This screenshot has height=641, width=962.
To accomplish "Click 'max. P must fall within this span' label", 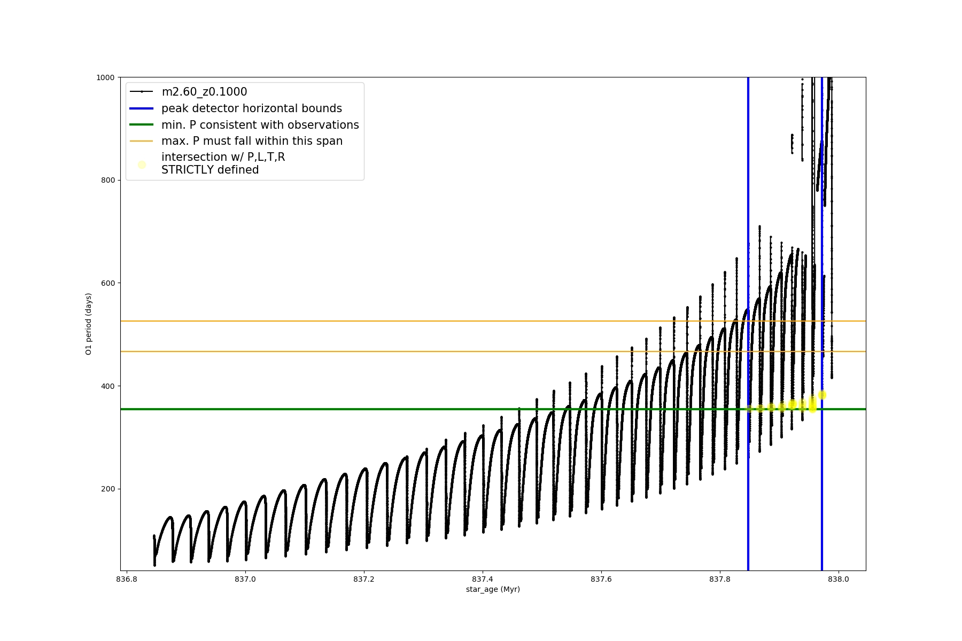I will click(x=252, y=141).
